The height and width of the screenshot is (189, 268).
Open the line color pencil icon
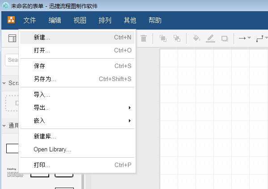coord(210,39)
